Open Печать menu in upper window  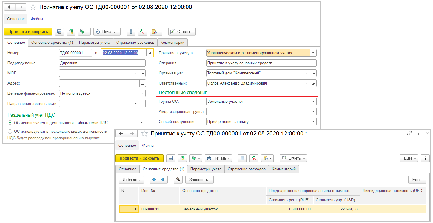107,32
